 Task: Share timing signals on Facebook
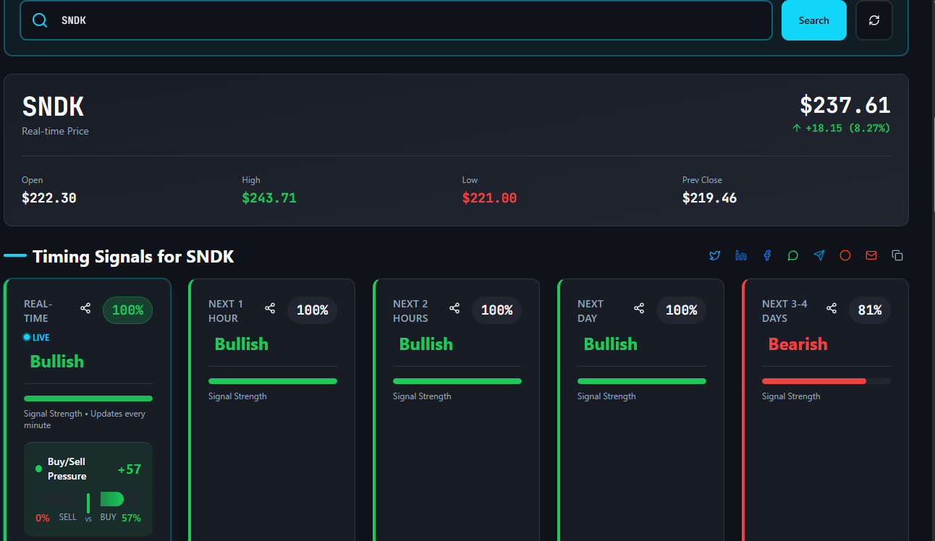(767, 255)
